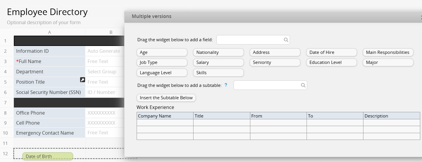The height and width of the screenshot is (162, 422).
Task: Click the Date of Birth green field tag
Action: pyautogui.click(x=47, y=156)
